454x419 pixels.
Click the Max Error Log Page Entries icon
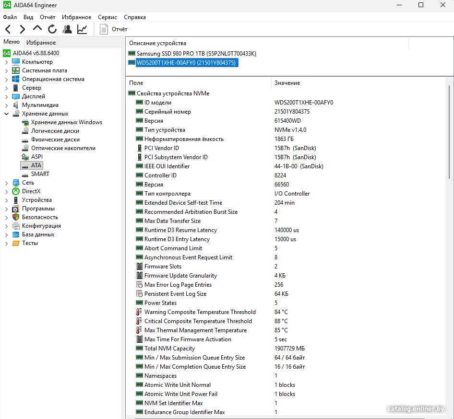pyautogui.click(x=140, y=285)
